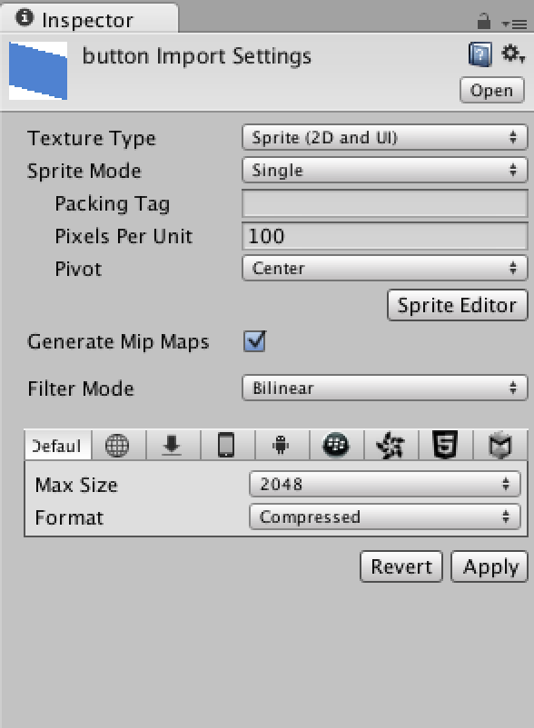The image size is (534, 728).
Task: Select the Android platform override tab
Action: point(282,446)
